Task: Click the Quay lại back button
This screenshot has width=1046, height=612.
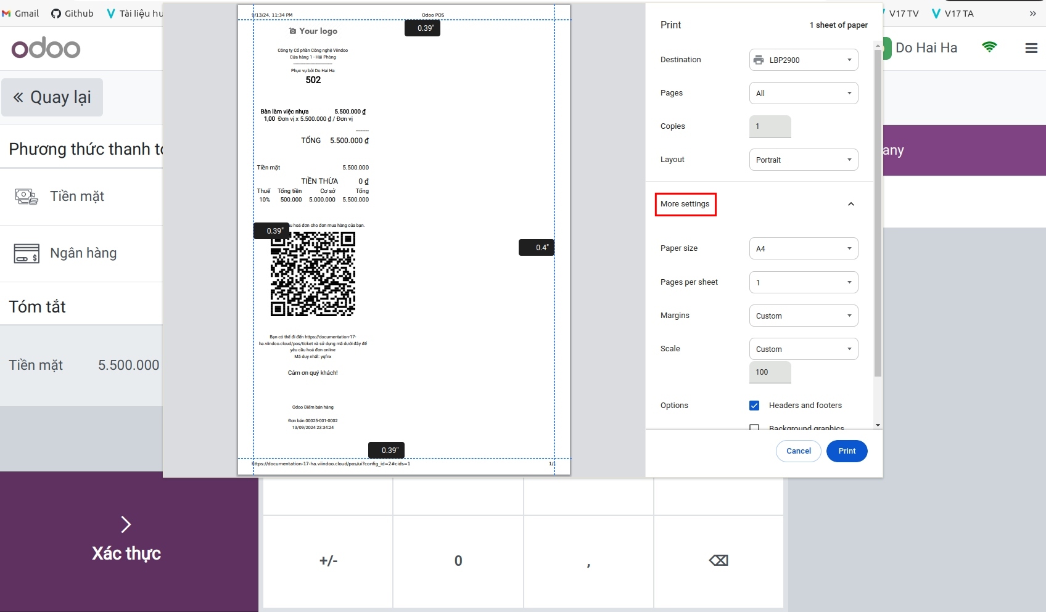Action: pyautogui.click(x=52, y=97)
